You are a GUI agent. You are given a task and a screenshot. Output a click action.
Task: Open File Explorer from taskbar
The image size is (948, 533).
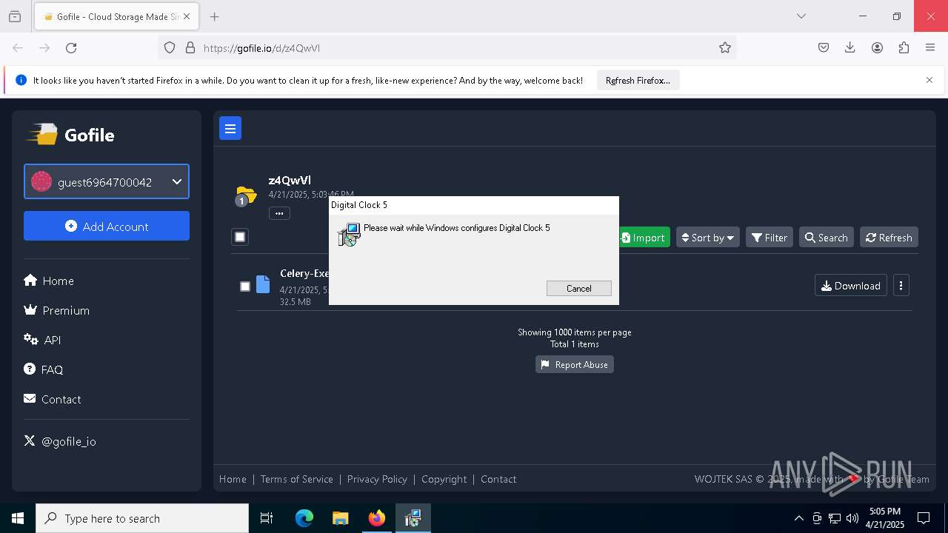pyautogui.click(x=340, y=518)
